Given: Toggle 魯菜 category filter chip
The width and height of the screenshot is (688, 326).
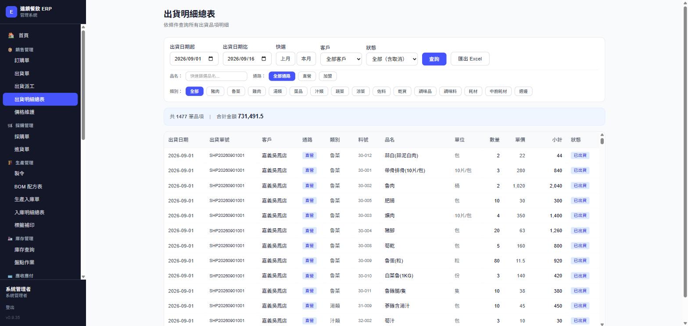Looking at the screenshot, I should tap(236, 91).
